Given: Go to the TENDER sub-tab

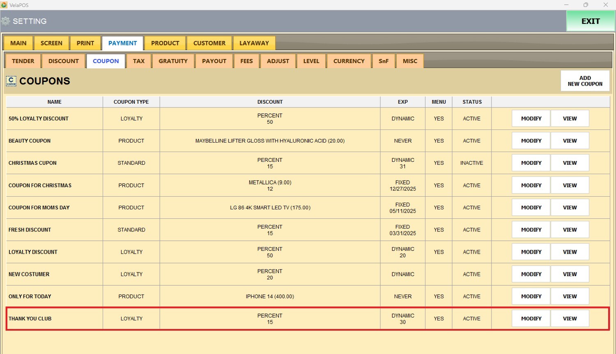Looking at the screenshot, I should point(23,61).
